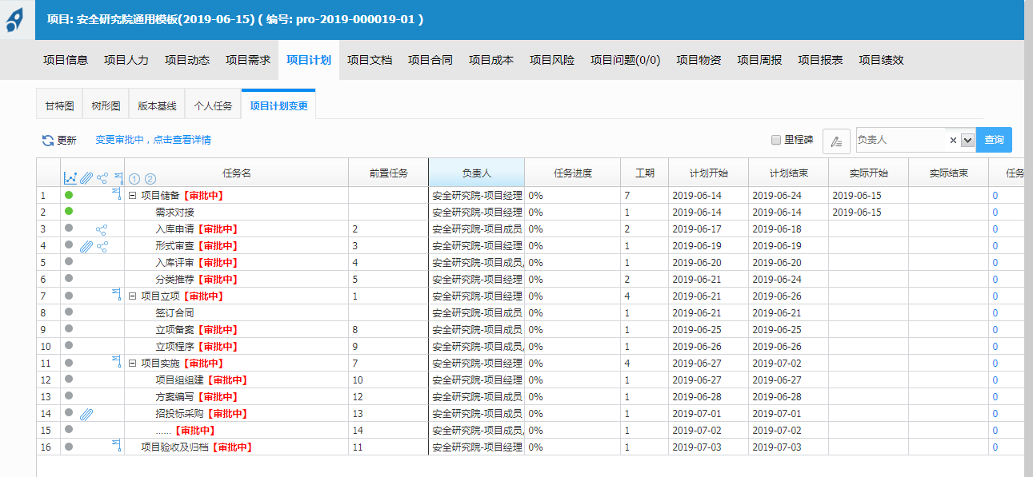The image size is (1033, 477).
Task: Click the share icon on 入库申请 row
Action: 102,229
